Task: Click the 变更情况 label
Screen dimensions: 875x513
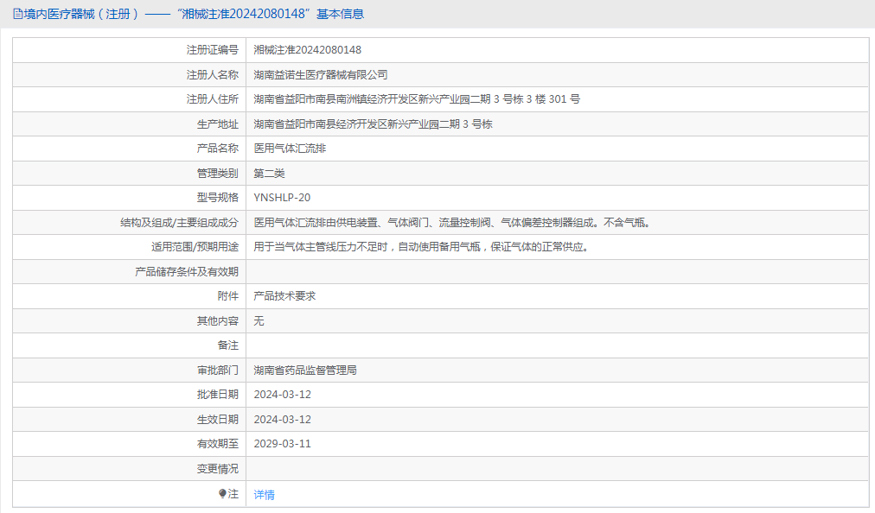Action: pyautogui.click(x=218, y=468)
